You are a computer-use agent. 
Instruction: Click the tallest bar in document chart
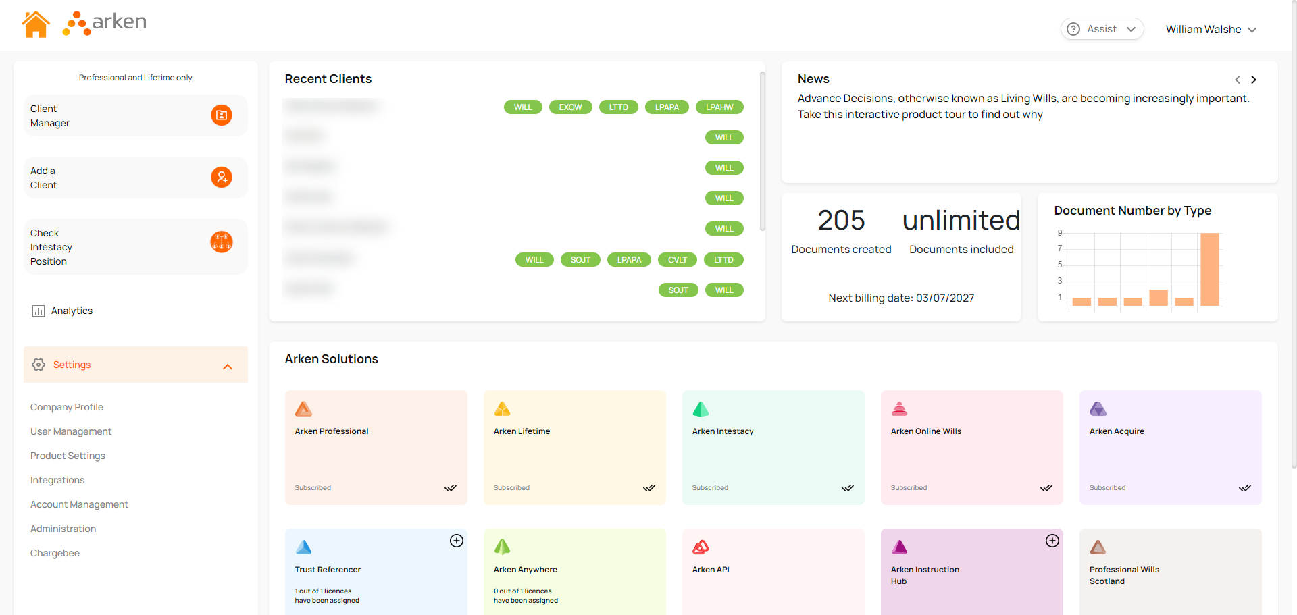tap(1210, 269)
